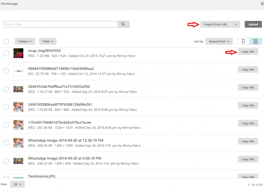Screen dimensions: 264x191
Task: Click thumbnail of 11fcef41766841d7bc626a37fea7ecee
Action: point(18,125)
